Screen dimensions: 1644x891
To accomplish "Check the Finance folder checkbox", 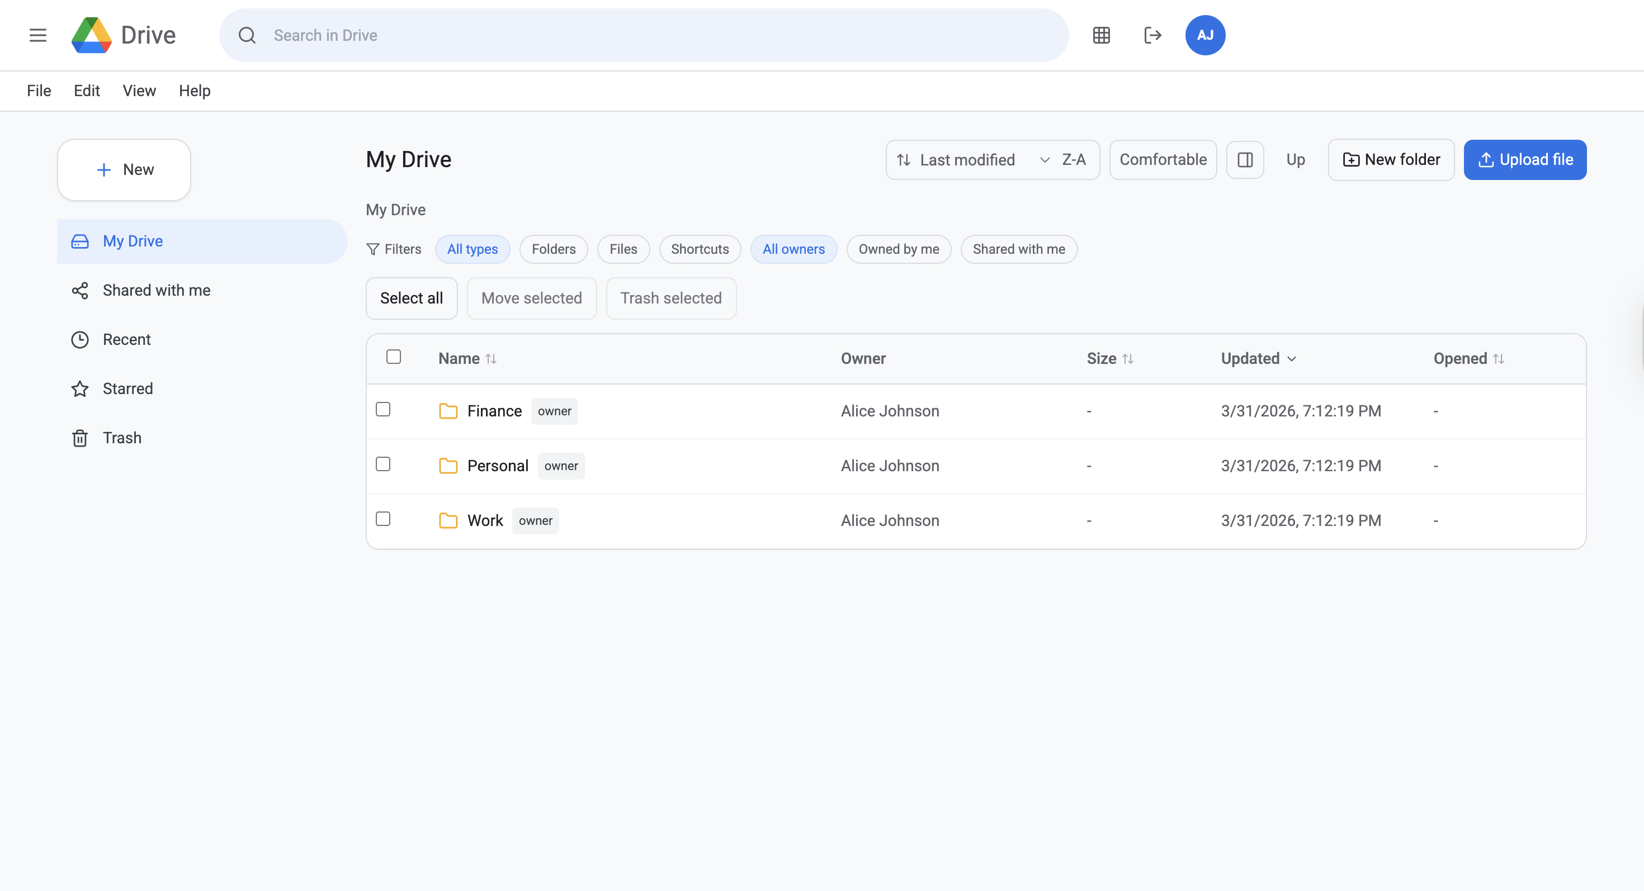I will 383,410.
